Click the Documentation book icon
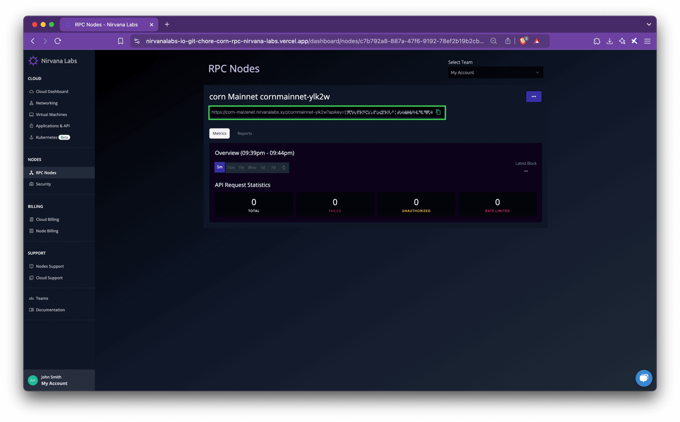The height and width of the screenshot is (422, 680). point(31,310)
